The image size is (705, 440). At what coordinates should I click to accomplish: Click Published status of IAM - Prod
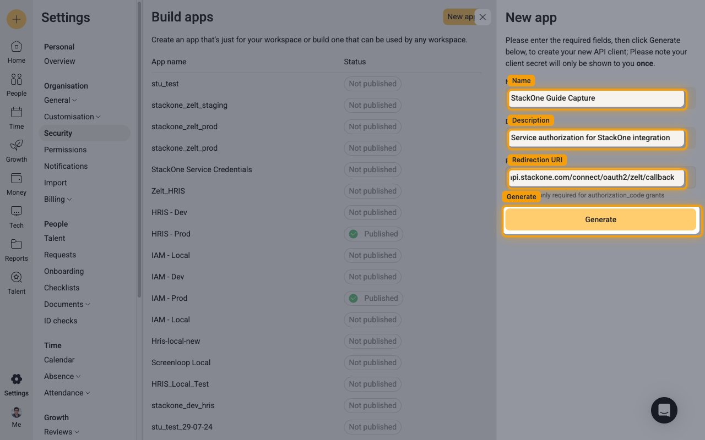pos(373,298)
